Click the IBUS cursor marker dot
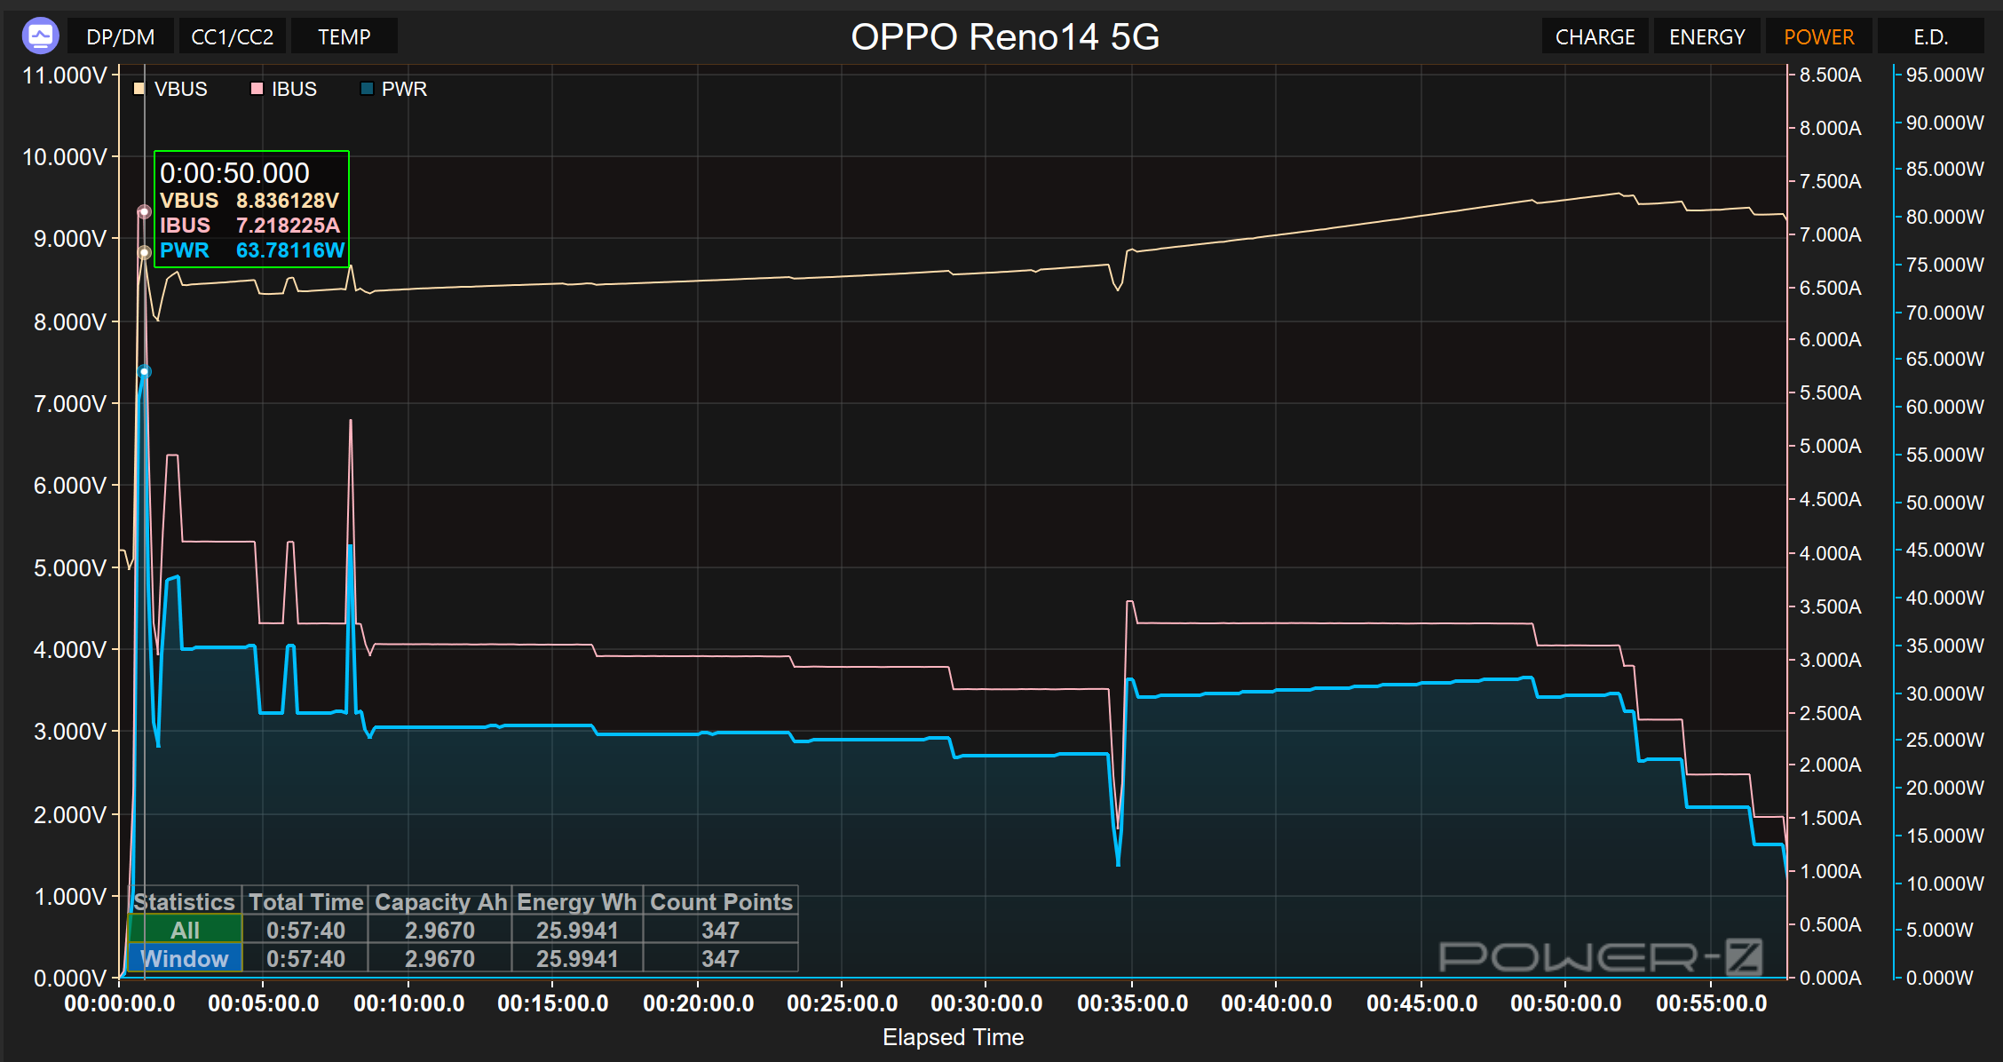2003x1062 pixels. (144, 212)
